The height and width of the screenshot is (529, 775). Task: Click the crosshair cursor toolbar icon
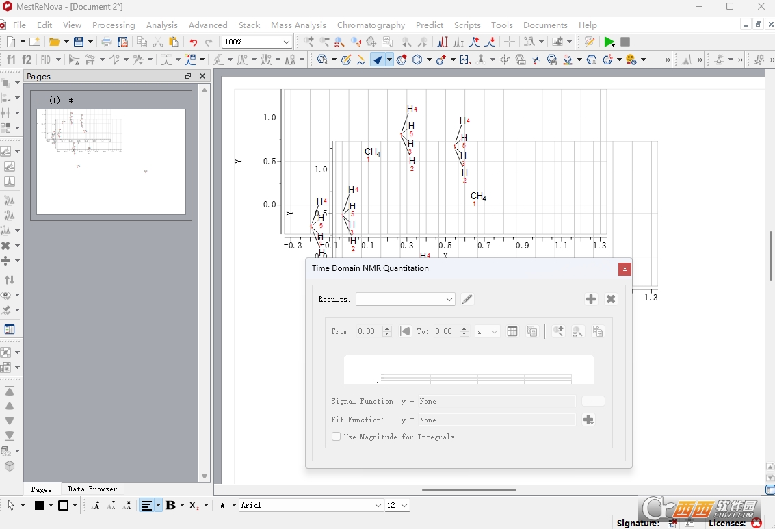pos(510,42)
